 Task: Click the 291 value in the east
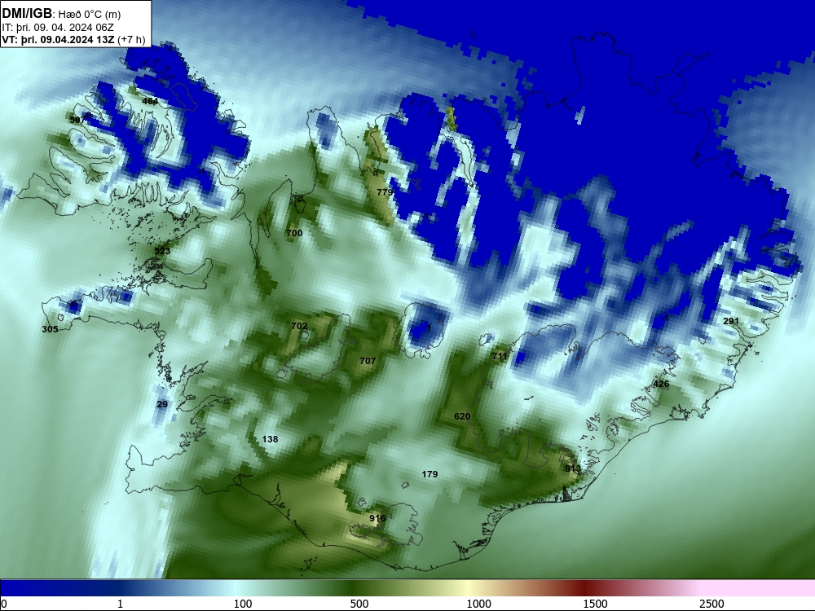(x=731, y=322)
